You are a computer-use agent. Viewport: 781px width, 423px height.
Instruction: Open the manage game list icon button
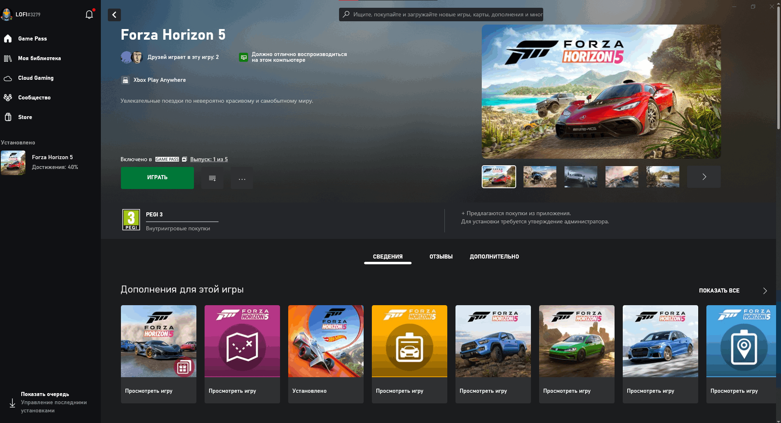(x=212, y=178)
